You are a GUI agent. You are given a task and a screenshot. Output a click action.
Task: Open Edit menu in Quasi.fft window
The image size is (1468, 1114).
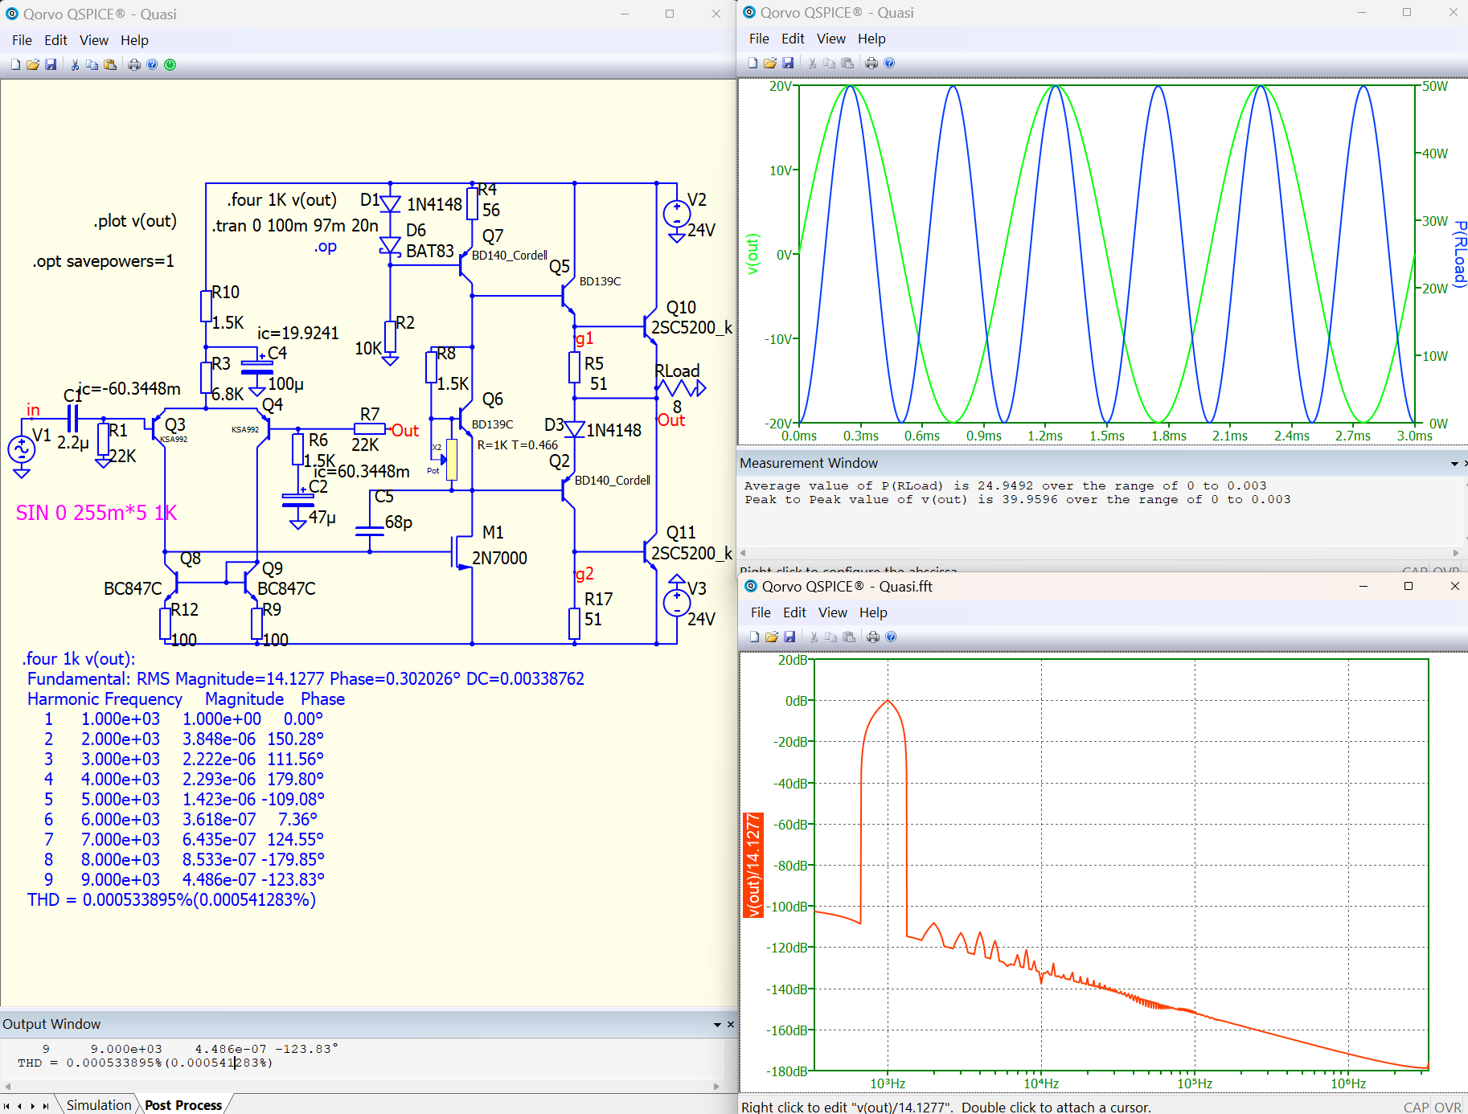pos(794,612)
